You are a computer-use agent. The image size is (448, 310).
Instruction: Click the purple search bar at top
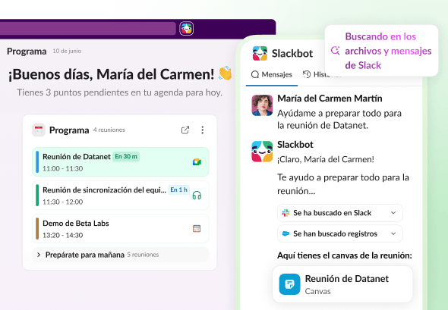[88, 29]
